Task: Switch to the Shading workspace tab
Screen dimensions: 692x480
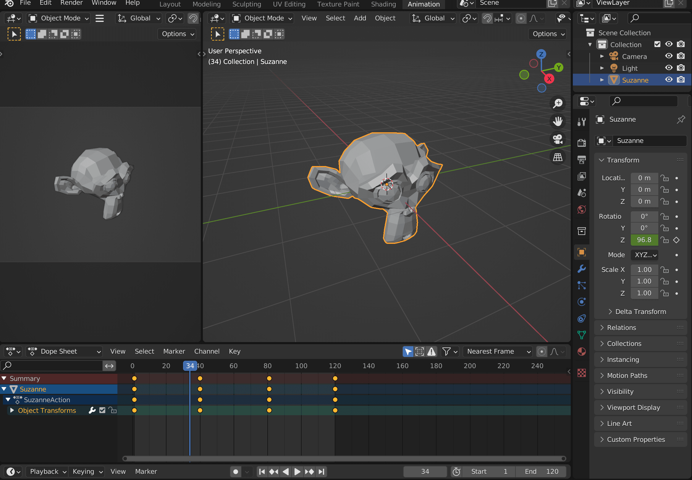Action: coord(383,4)
